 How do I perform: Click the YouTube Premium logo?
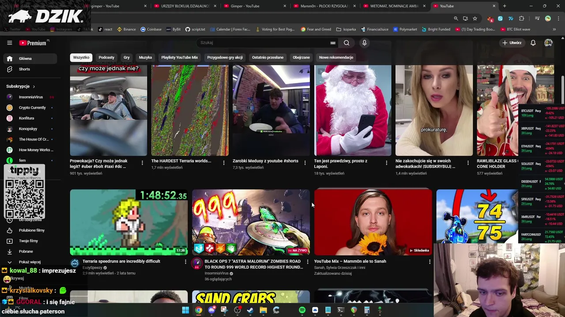(33, 43)
